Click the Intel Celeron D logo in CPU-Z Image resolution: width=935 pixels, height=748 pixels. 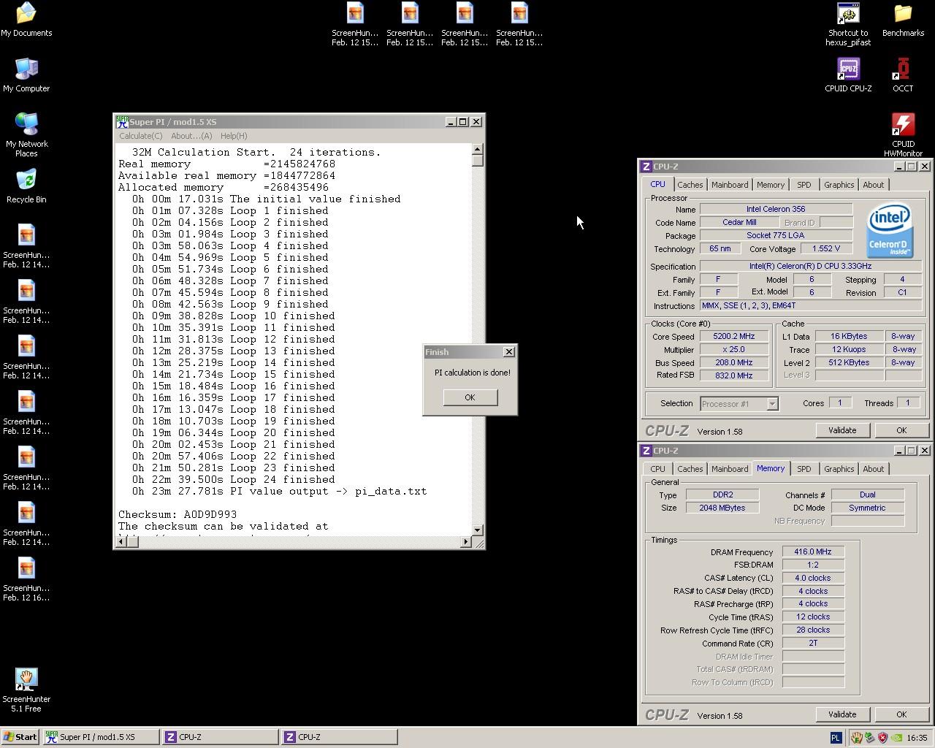(890, 231)
